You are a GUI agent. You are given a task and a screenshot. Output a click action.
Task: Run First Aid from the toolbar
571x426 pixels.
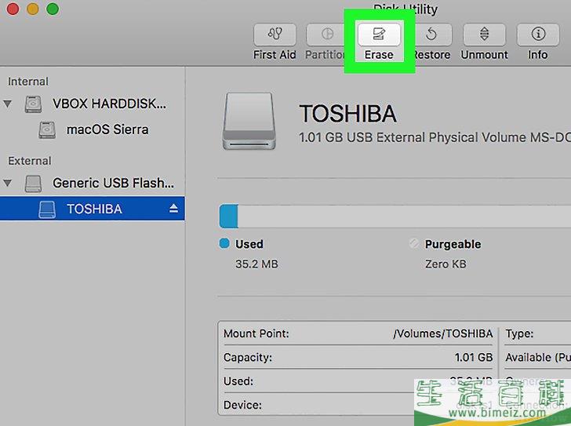[275, 35]
